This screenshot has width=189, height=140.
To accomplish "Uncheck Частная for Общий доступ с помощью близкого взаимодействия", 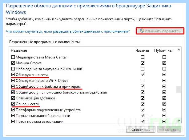I will click(143, 92).
